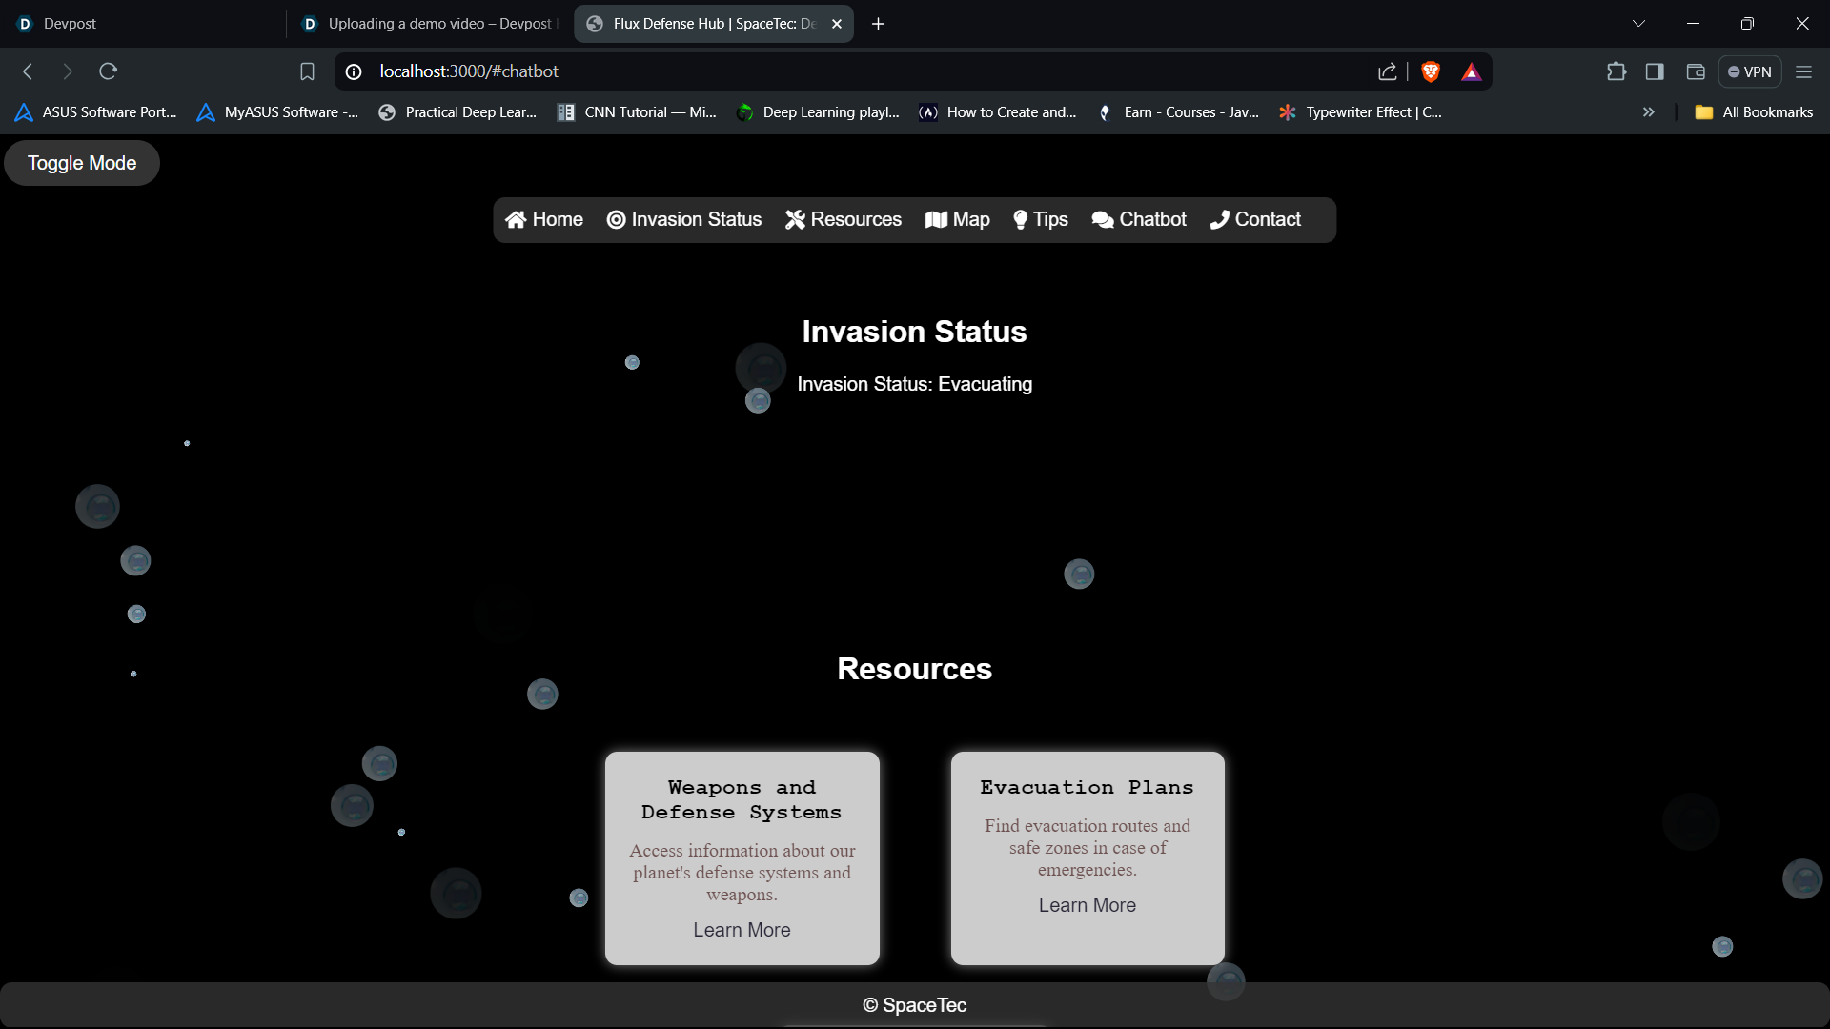Image resolution: width=1830 pixels, height=1029 pixels.
Task: Reload the page with refresh icon
Action: 108,71
